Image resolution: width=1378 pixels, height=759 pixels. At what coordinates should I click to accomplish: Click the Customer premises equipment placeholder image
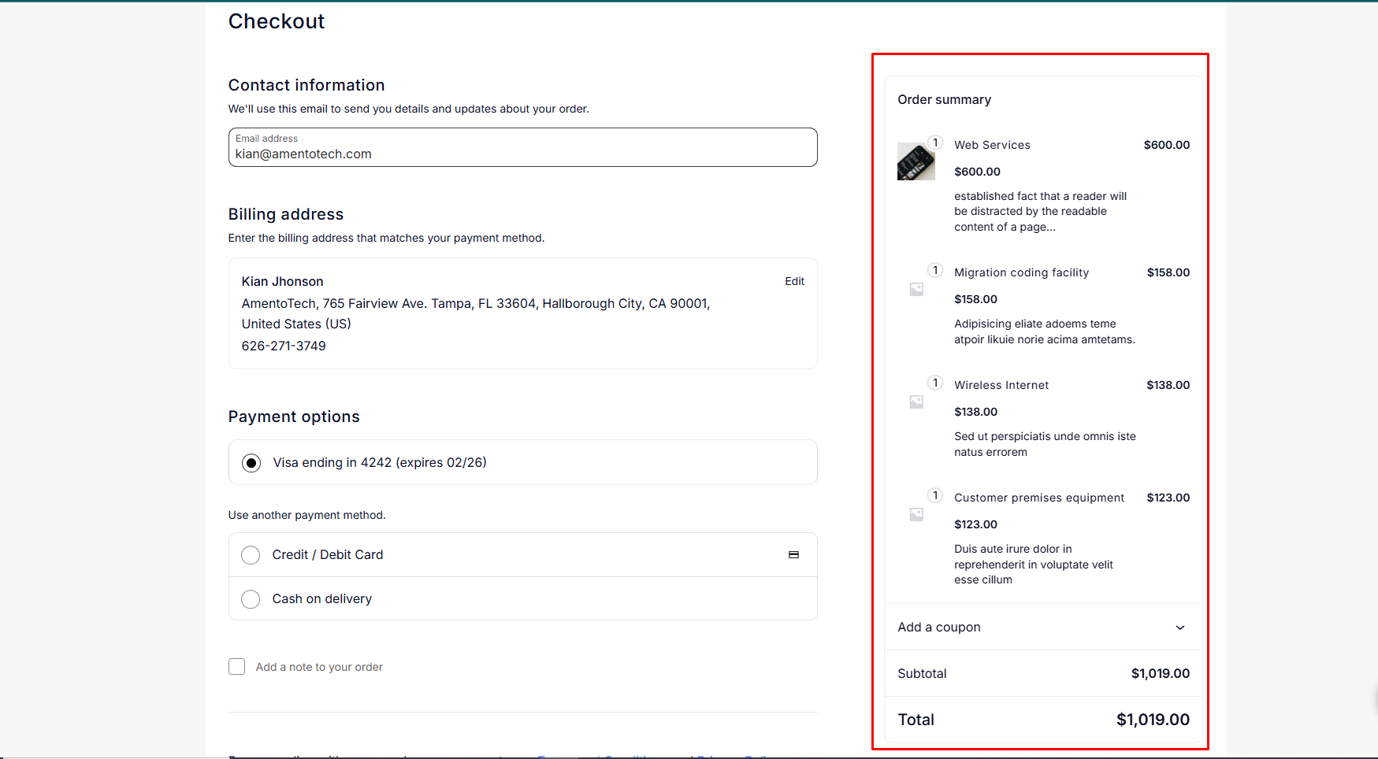pos(916,515)
